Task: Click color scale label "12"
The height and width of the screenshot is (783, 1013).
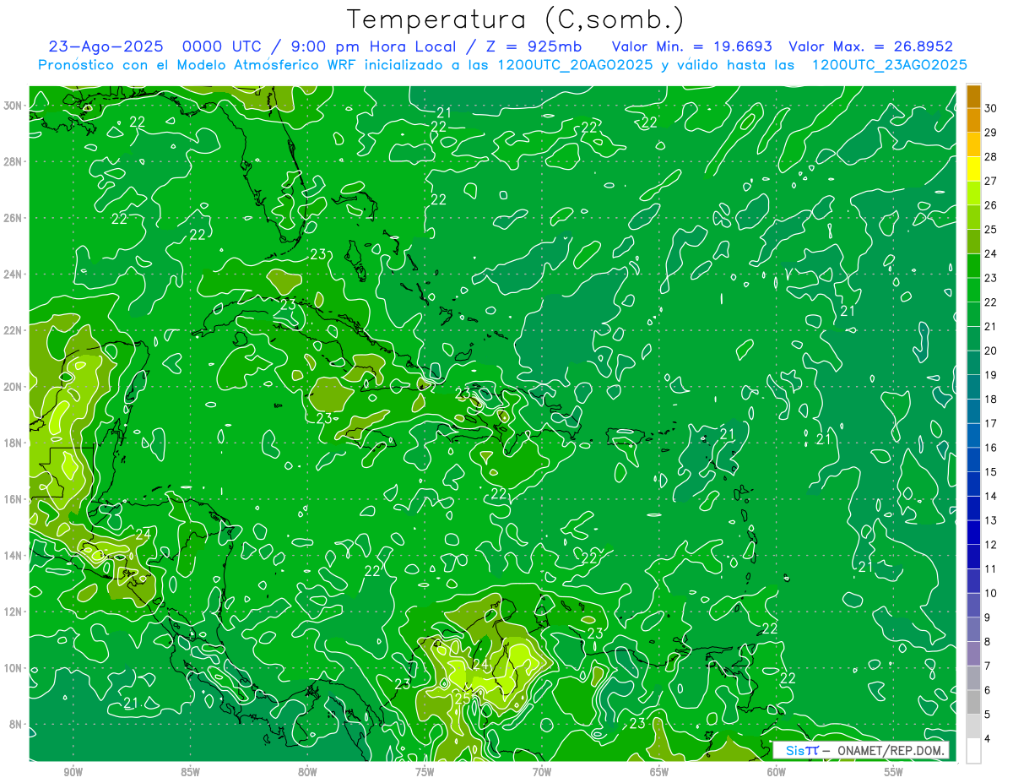Action: [x=991, y=545]
